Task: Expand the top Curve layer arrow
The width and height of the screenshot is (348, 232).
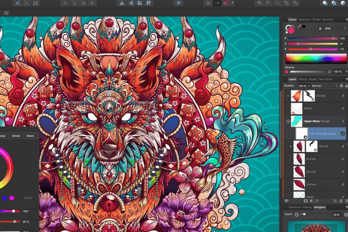Action: tap(288, 96)
